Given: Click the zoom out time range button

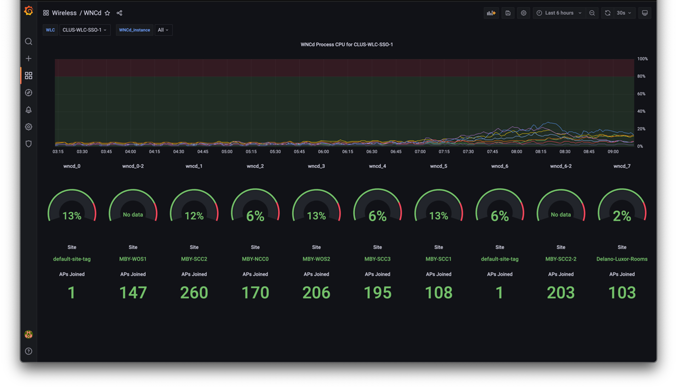Looking at the screenshot, I should (592, 13).
